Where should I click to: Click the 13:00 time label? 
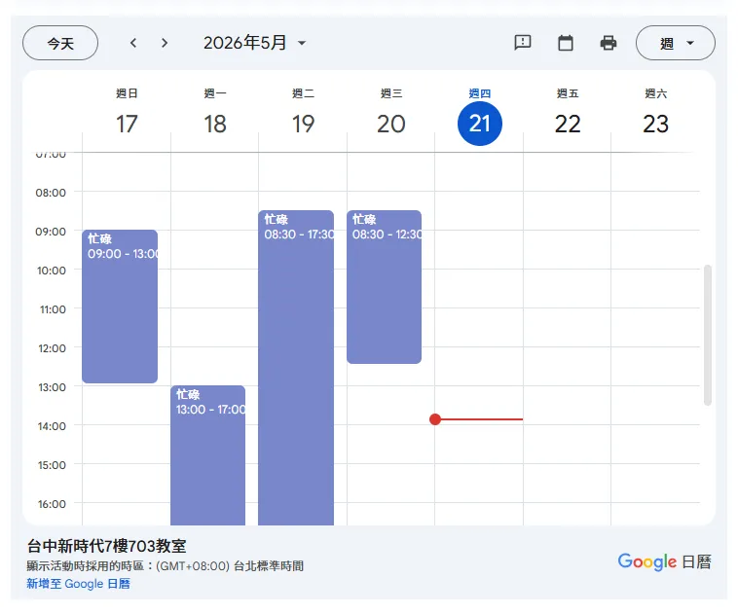pyautogui.click(x=52, y=387)
